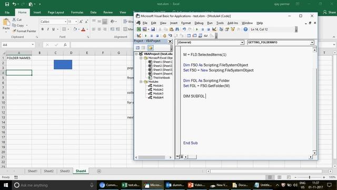
Task: Switch to Excel Formulas ribbon tab
Action: coord(77,12)
